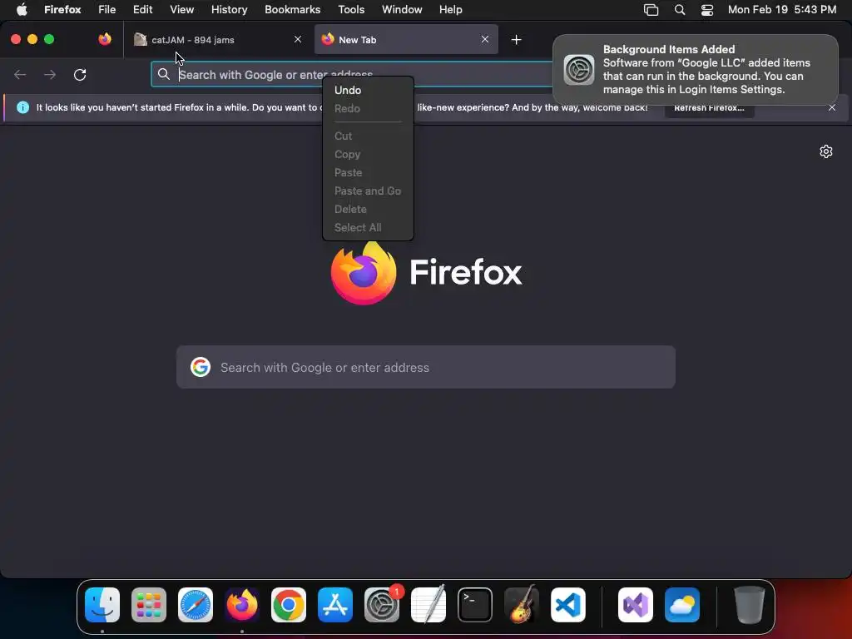Go forward with the forward arrow
The image size is (852, 639).
pyautogui.click(x=50, y=74)
